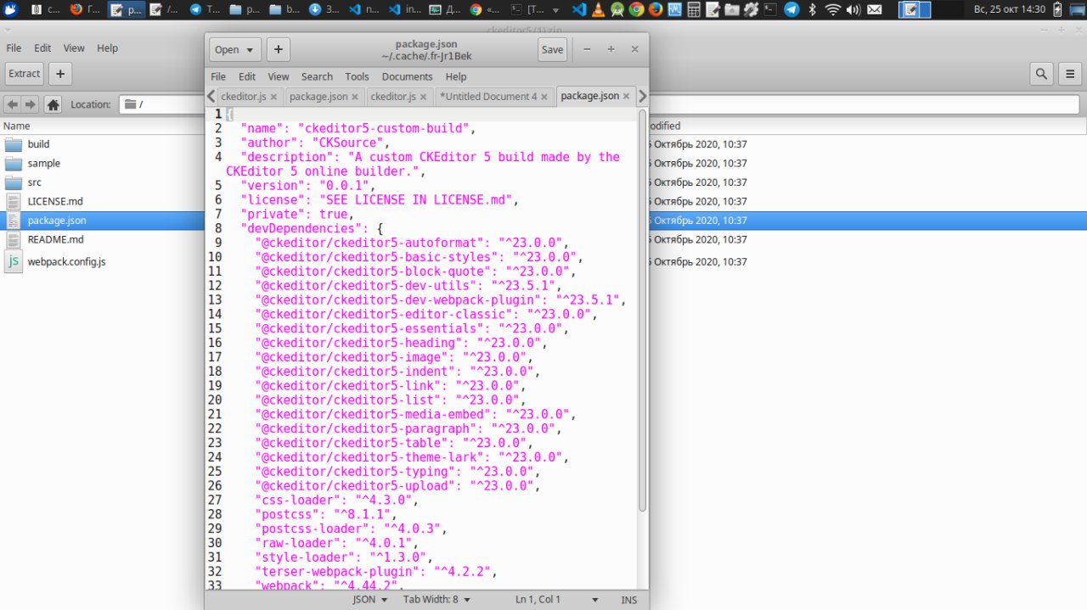
Task: Open Help menu in archive manager
Action: [107, 48]
